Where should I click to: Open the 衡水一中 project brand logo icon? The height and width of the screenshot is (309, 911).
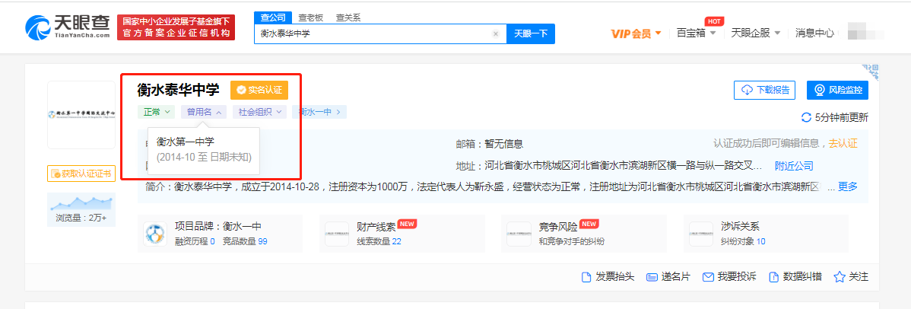click(x=155, y=234)
